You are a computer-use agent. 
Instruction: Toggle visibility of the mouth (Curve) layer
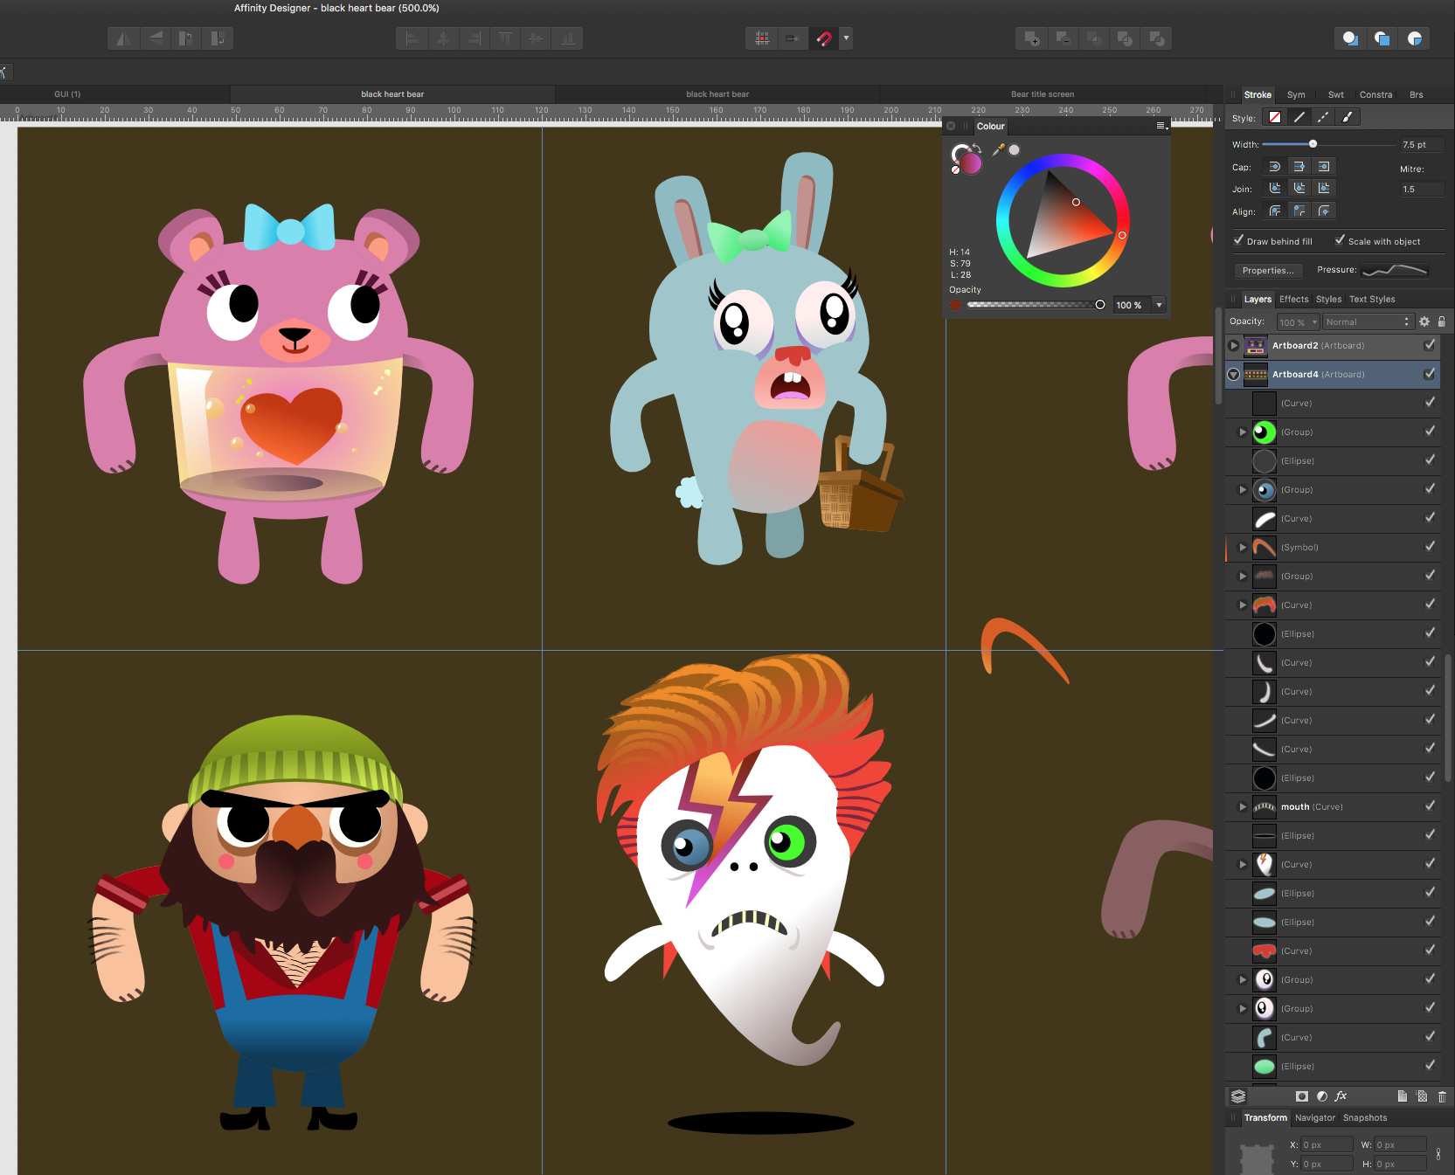(1430, 806)
